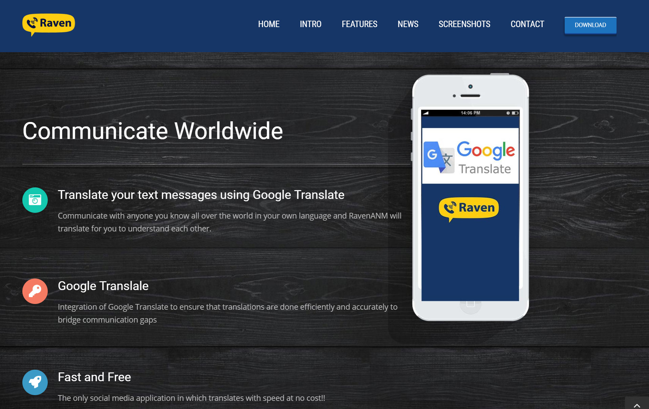Screen dimensions: 649x409
Task: Click the scroll-to-top chevron arrow
Action: click(636, 405)
